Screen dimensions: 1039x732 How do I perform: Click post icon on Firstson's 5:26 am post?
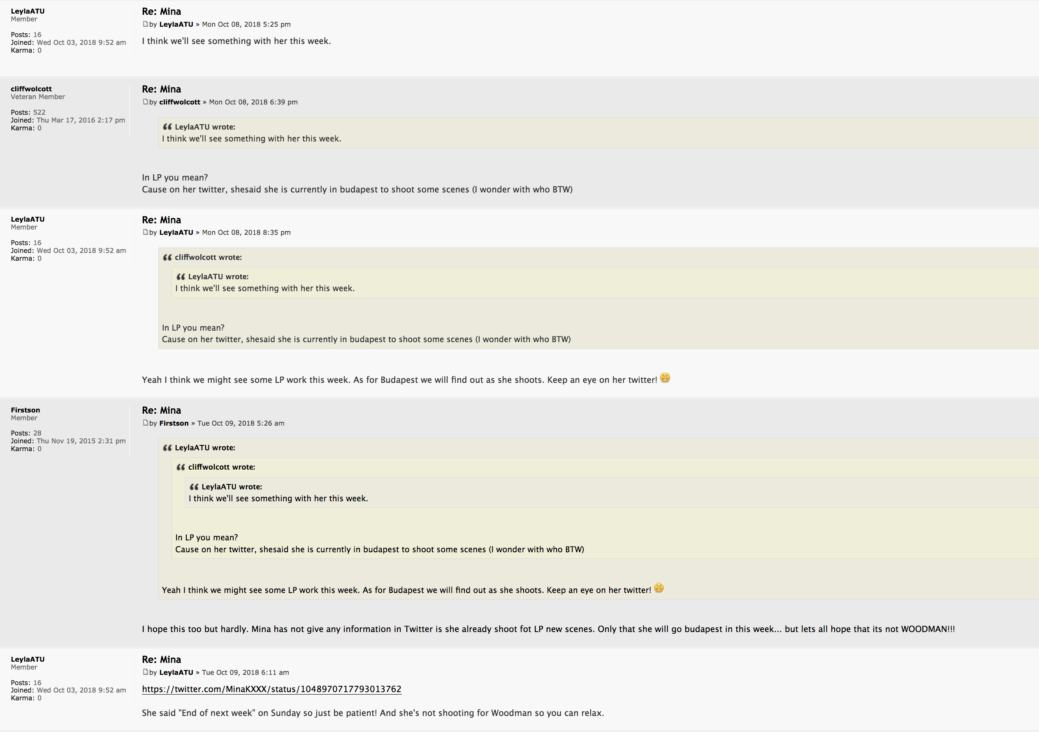point(145,423)
